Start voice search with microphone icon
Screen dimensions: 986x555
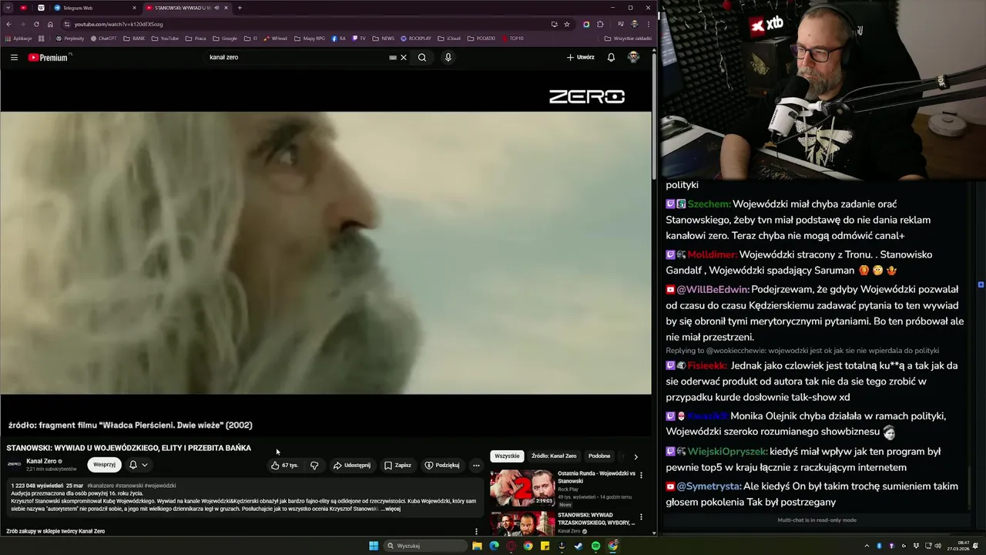(448, 57)
